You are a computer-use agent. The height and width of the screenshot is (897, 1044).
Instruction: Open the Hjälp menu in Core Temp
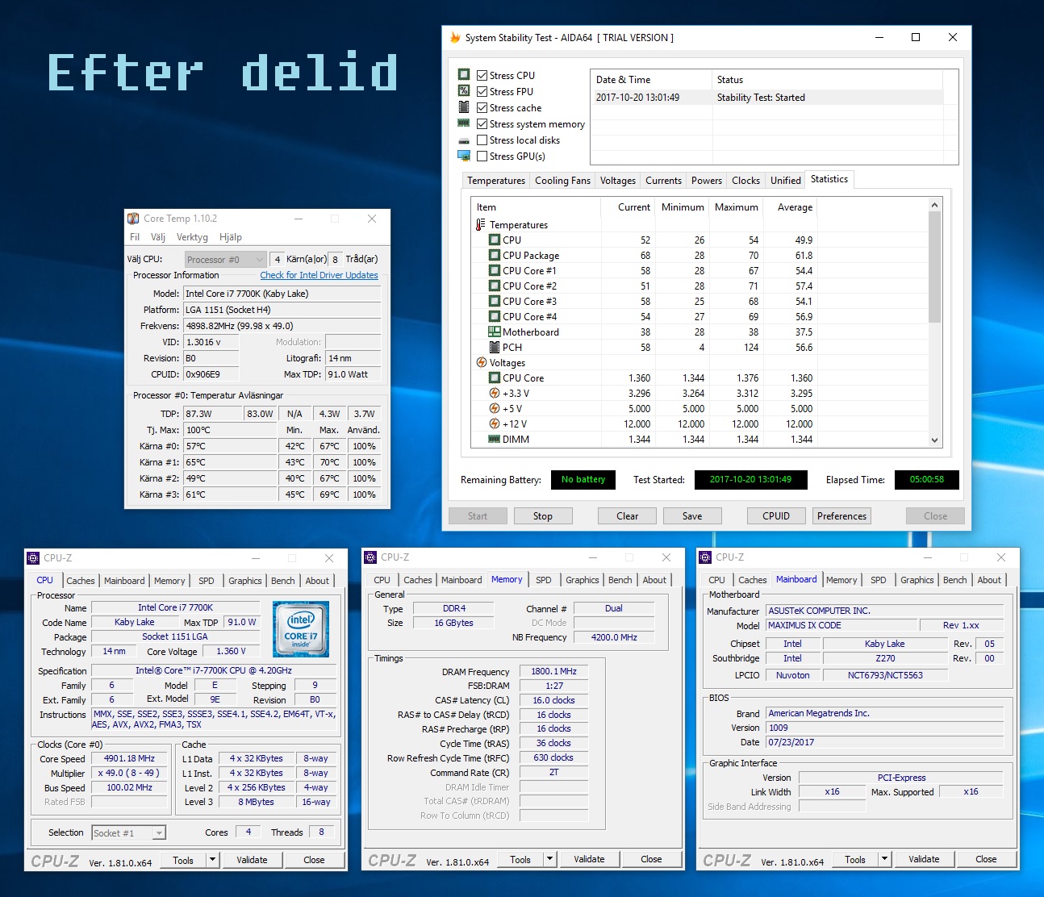coord(231,237)
